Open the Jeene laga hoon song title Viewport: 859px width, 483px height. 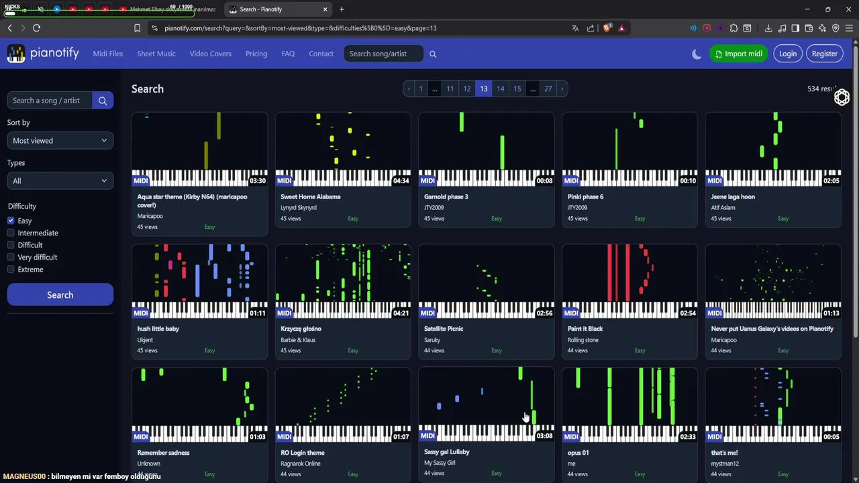(733, 197)
